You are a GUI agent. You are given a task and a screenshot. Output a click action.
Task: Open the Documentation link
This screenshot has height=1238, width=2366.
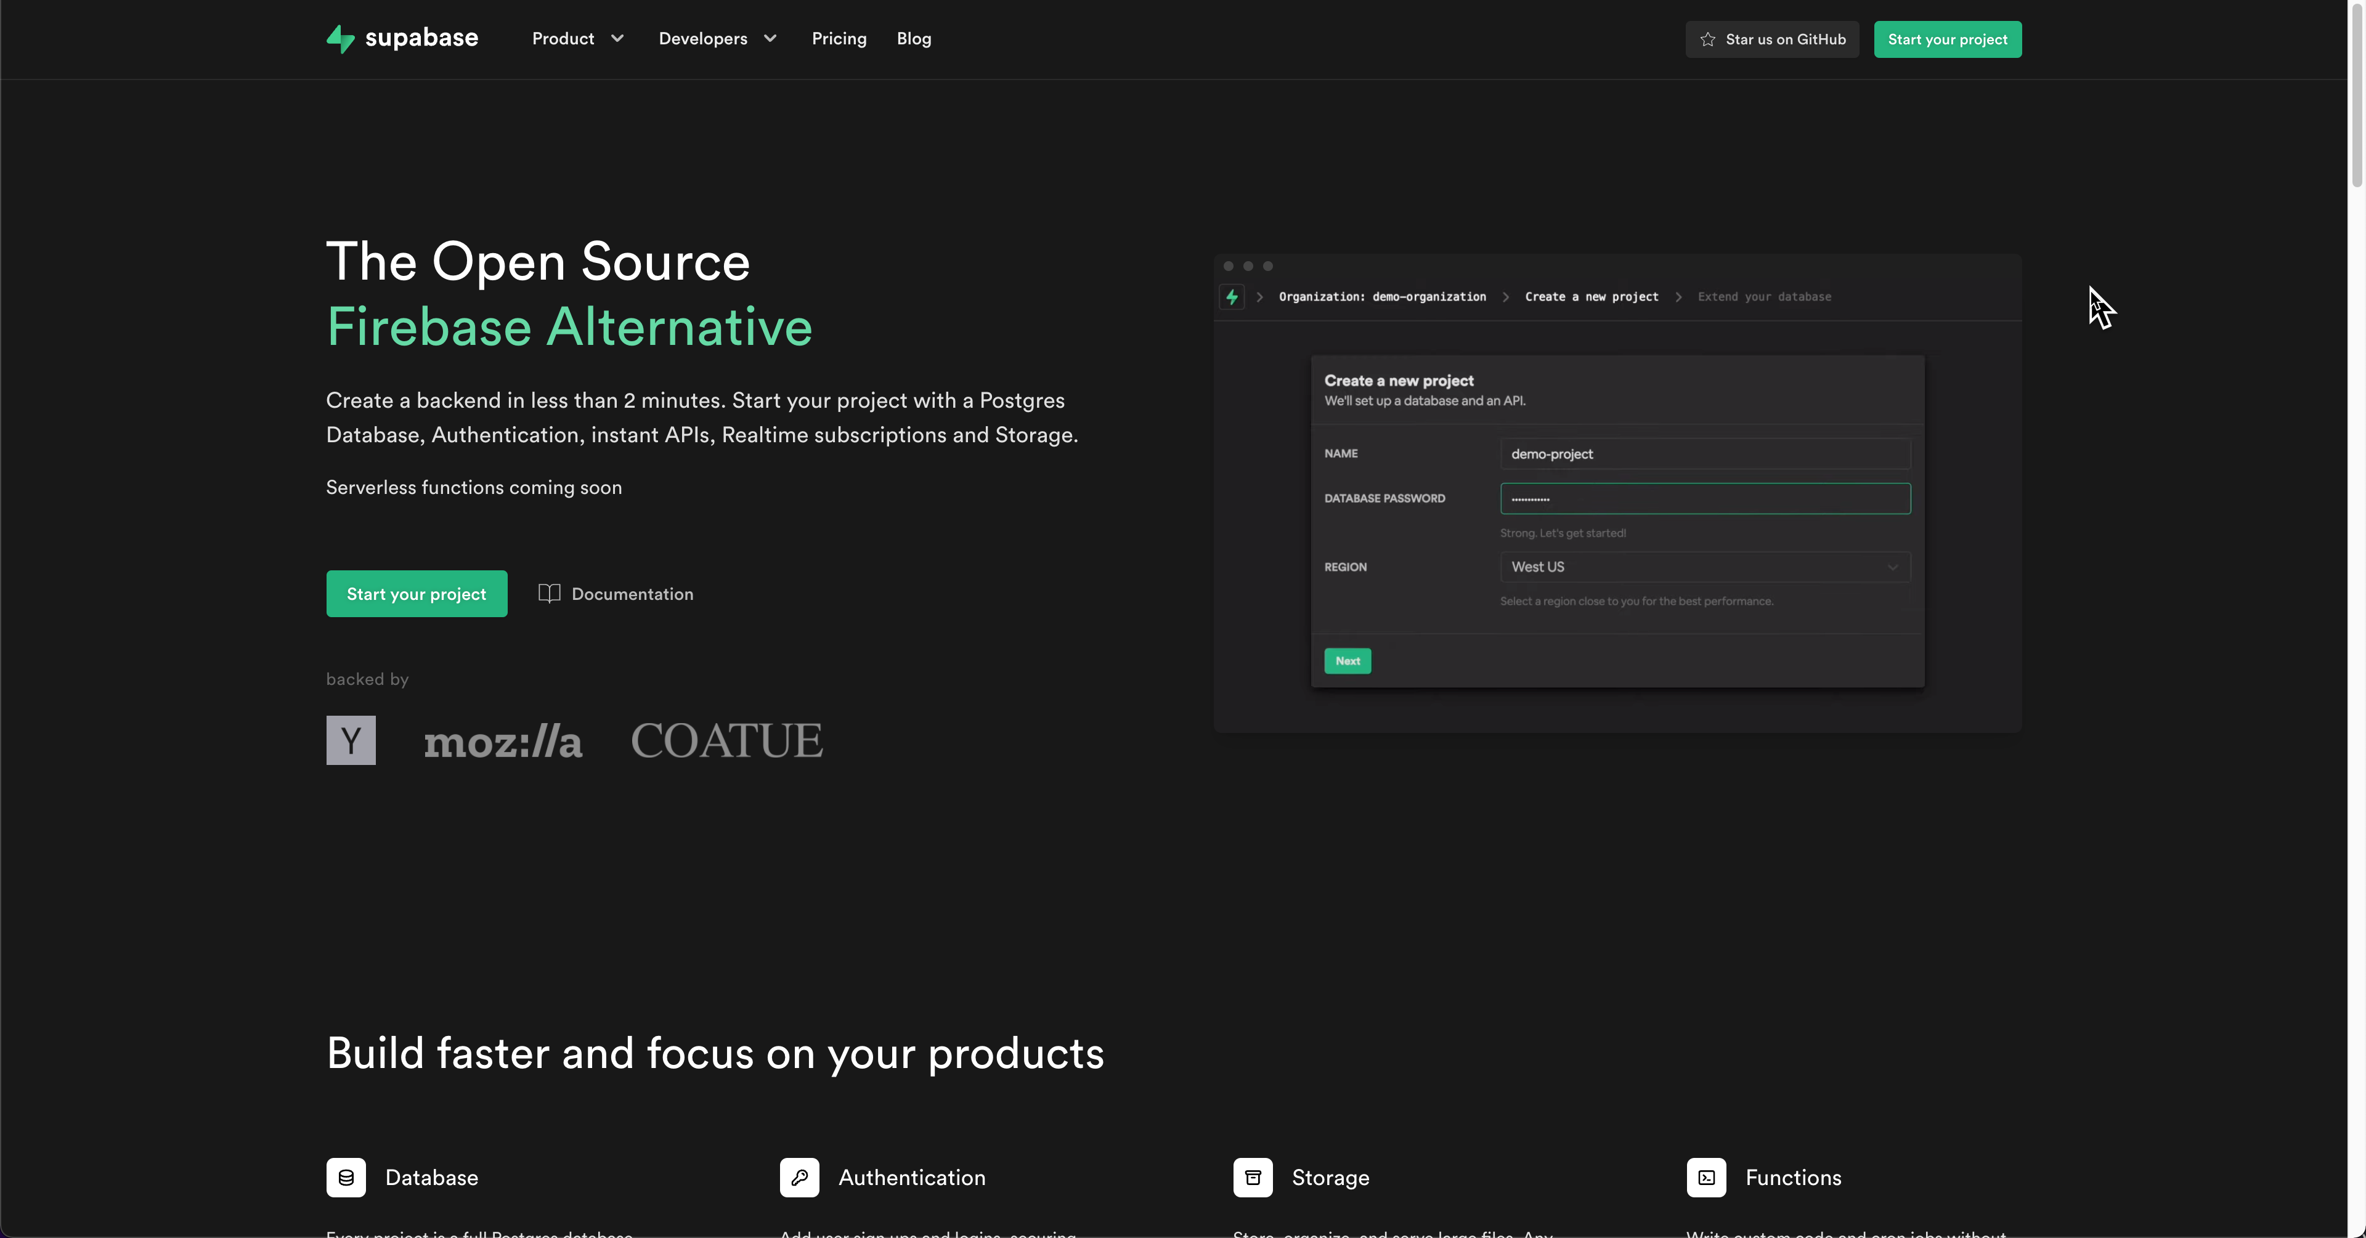[616, 593]
